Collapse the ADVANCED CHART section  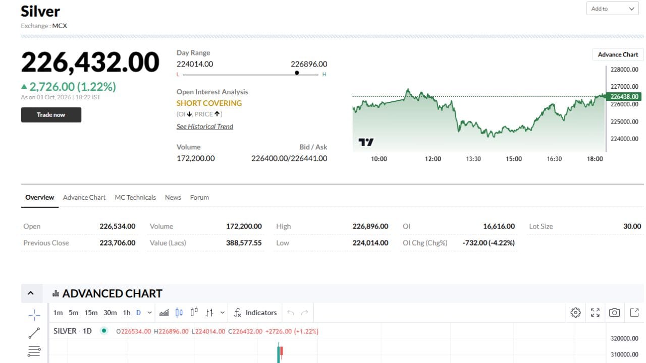(x=31, y=293)
